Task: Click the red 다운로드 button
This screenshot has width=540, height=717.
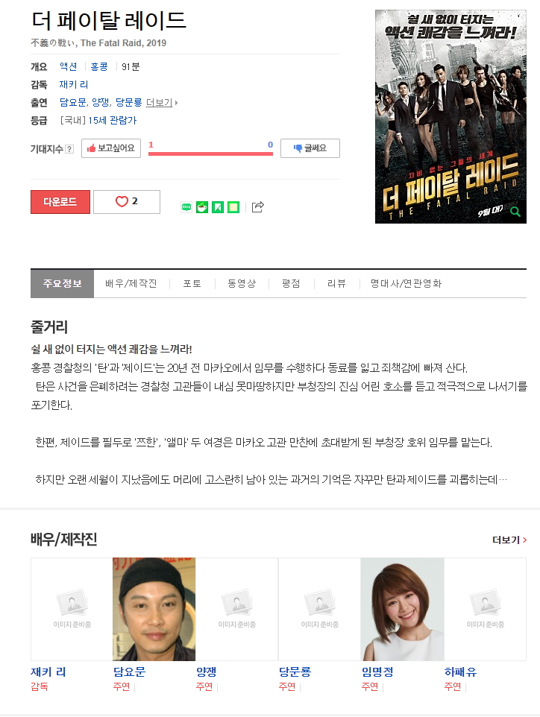Action: coord(60,202)
